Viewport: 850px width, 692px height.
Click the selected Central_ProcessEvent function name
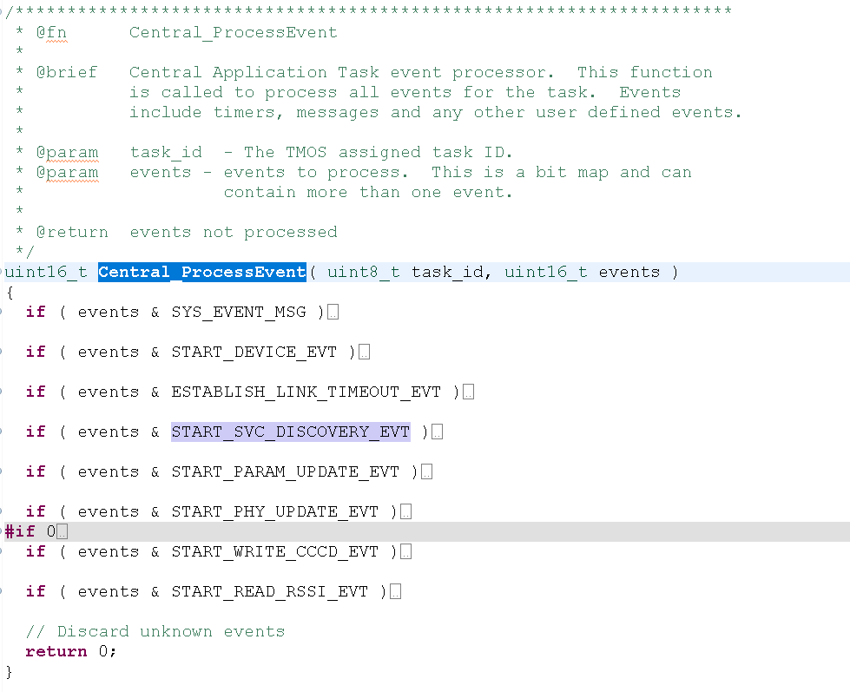[202, 272]
